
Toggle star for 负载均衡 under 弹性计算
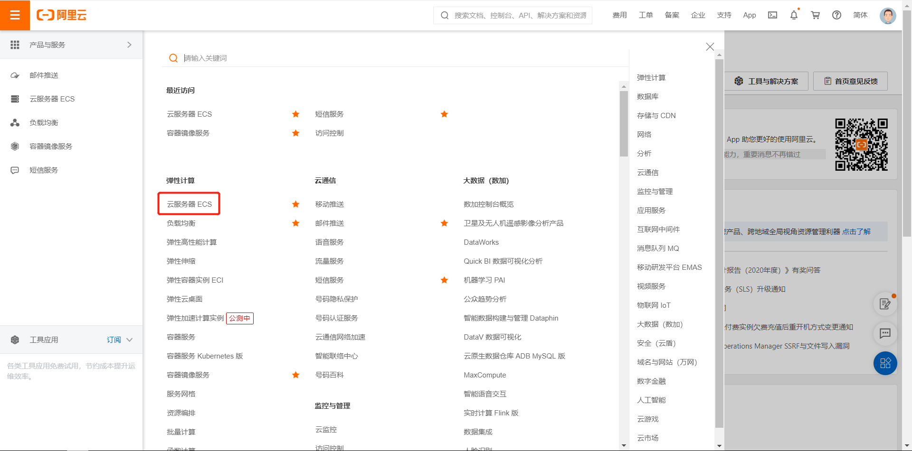(x=295, y=223)
